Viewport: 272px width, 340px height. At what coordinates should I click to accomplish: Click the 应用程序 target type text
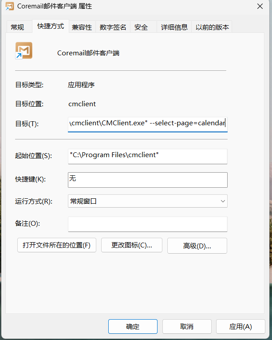click(x=81, y=85)
